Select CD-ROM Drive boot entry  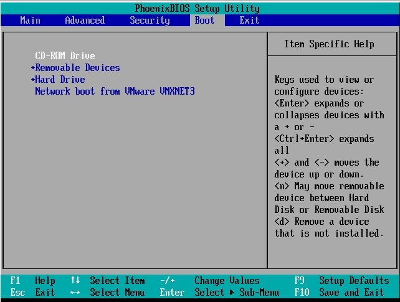65,56
